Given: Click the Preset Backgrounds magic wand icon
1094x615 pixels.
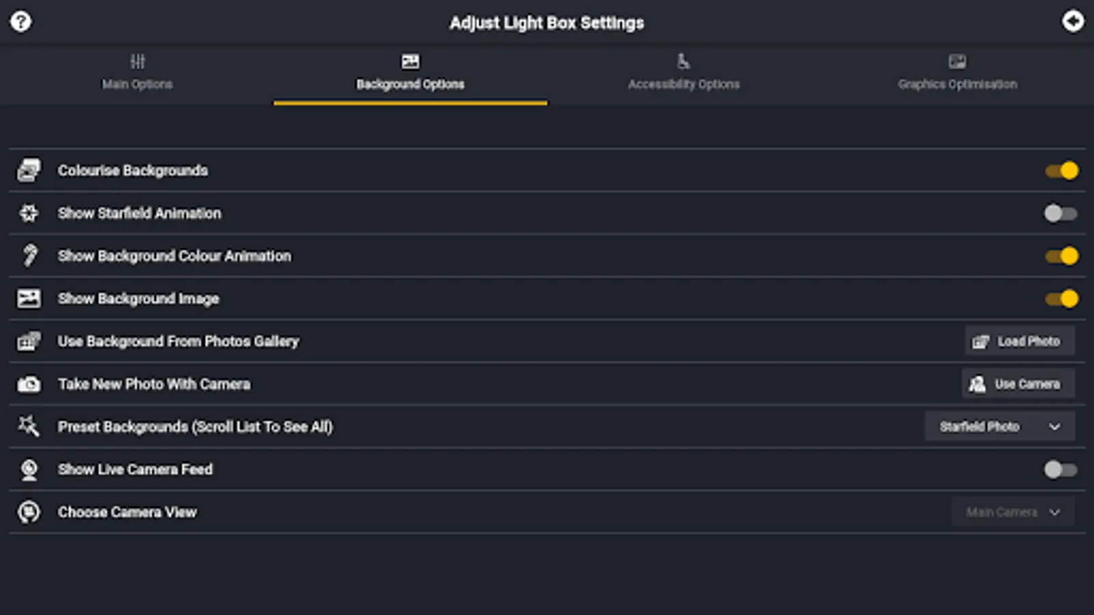Looking at the screenshot, I should point(29,426).
